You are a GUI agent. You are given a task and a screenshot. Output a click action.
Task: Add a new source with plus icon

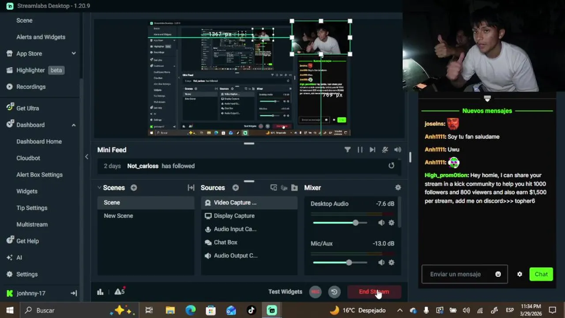[x=236, y=188]
